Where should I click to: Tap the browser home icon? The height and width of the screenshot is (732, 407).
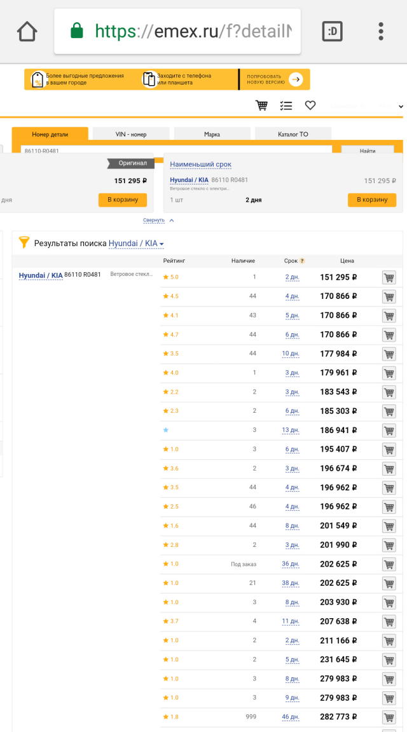pos(27,31)
